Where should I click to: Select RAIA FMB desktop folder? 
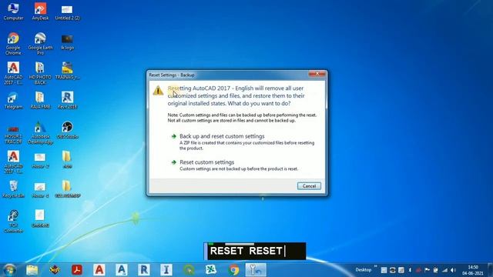click(x=40, y=101)
